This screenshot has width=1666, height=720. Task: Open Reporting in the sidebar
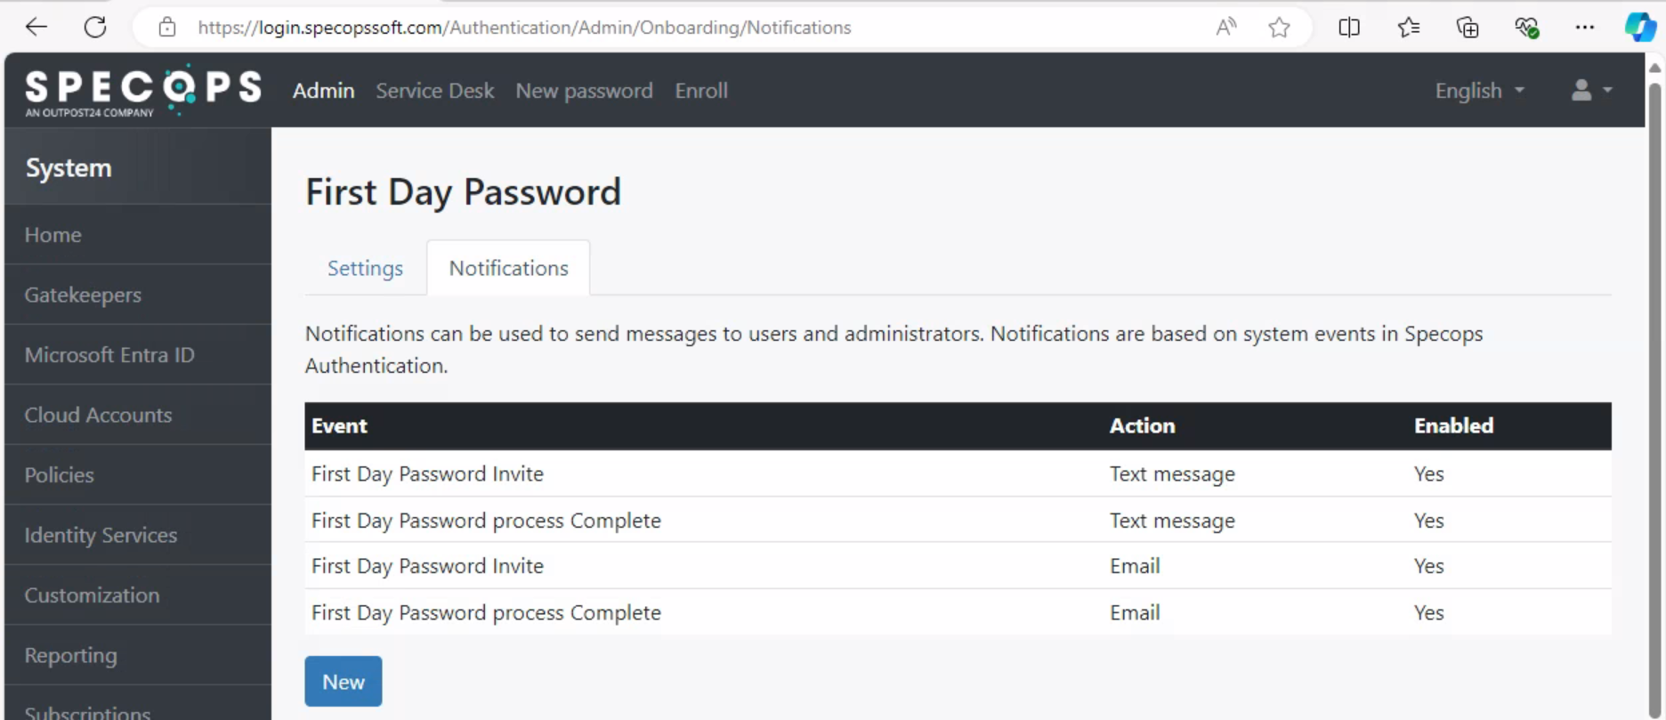(138, 655)
